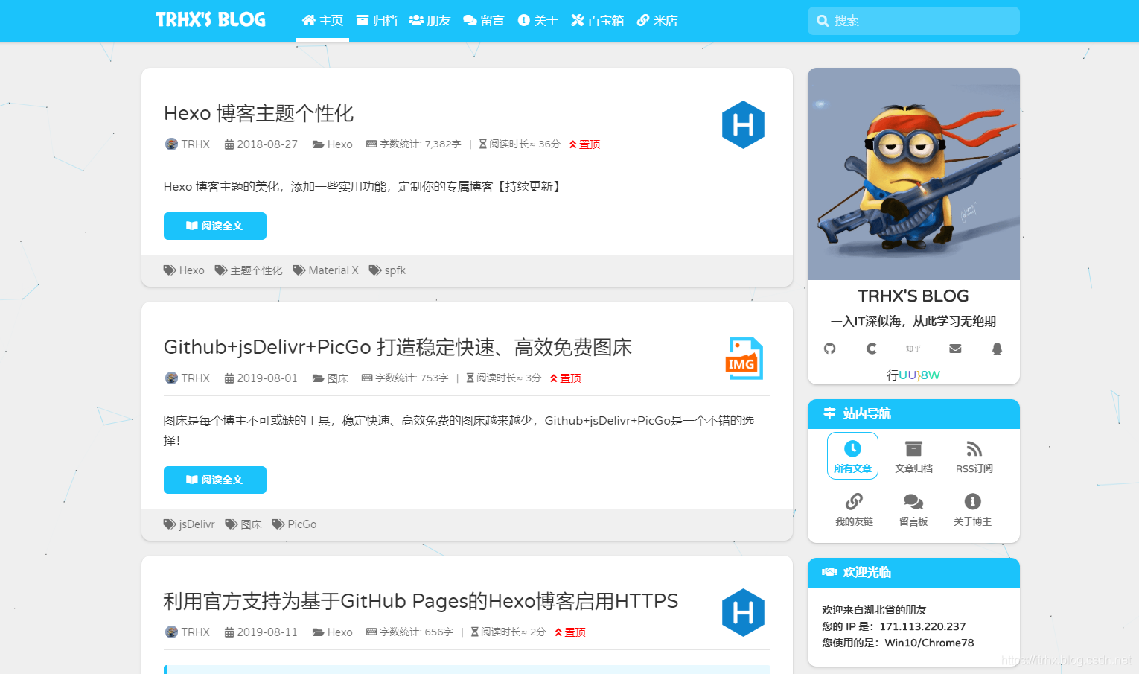Image resolution: width=1139 pixels, height=674 pixels.
Task: Click the IP address 171.113.220.237
Action: tap(922, 626)
